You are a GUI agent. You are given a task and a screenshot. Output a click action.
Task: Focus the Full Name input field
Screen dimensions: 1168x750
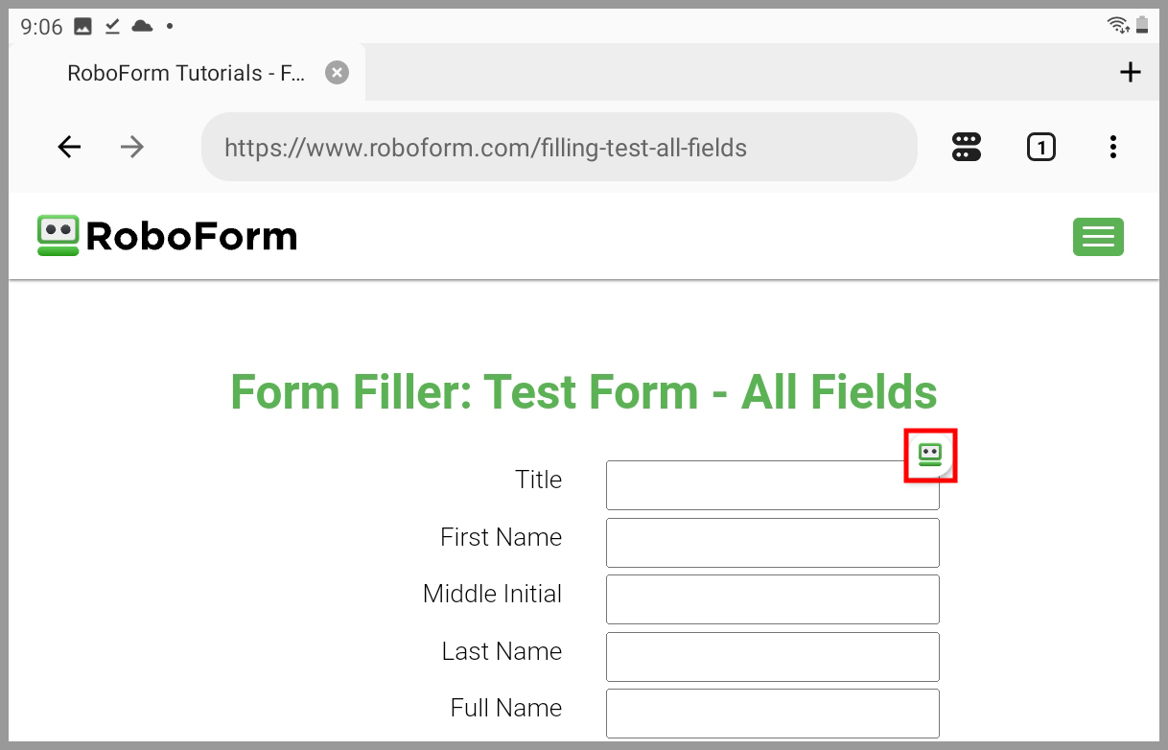click(x=772, y=714)
